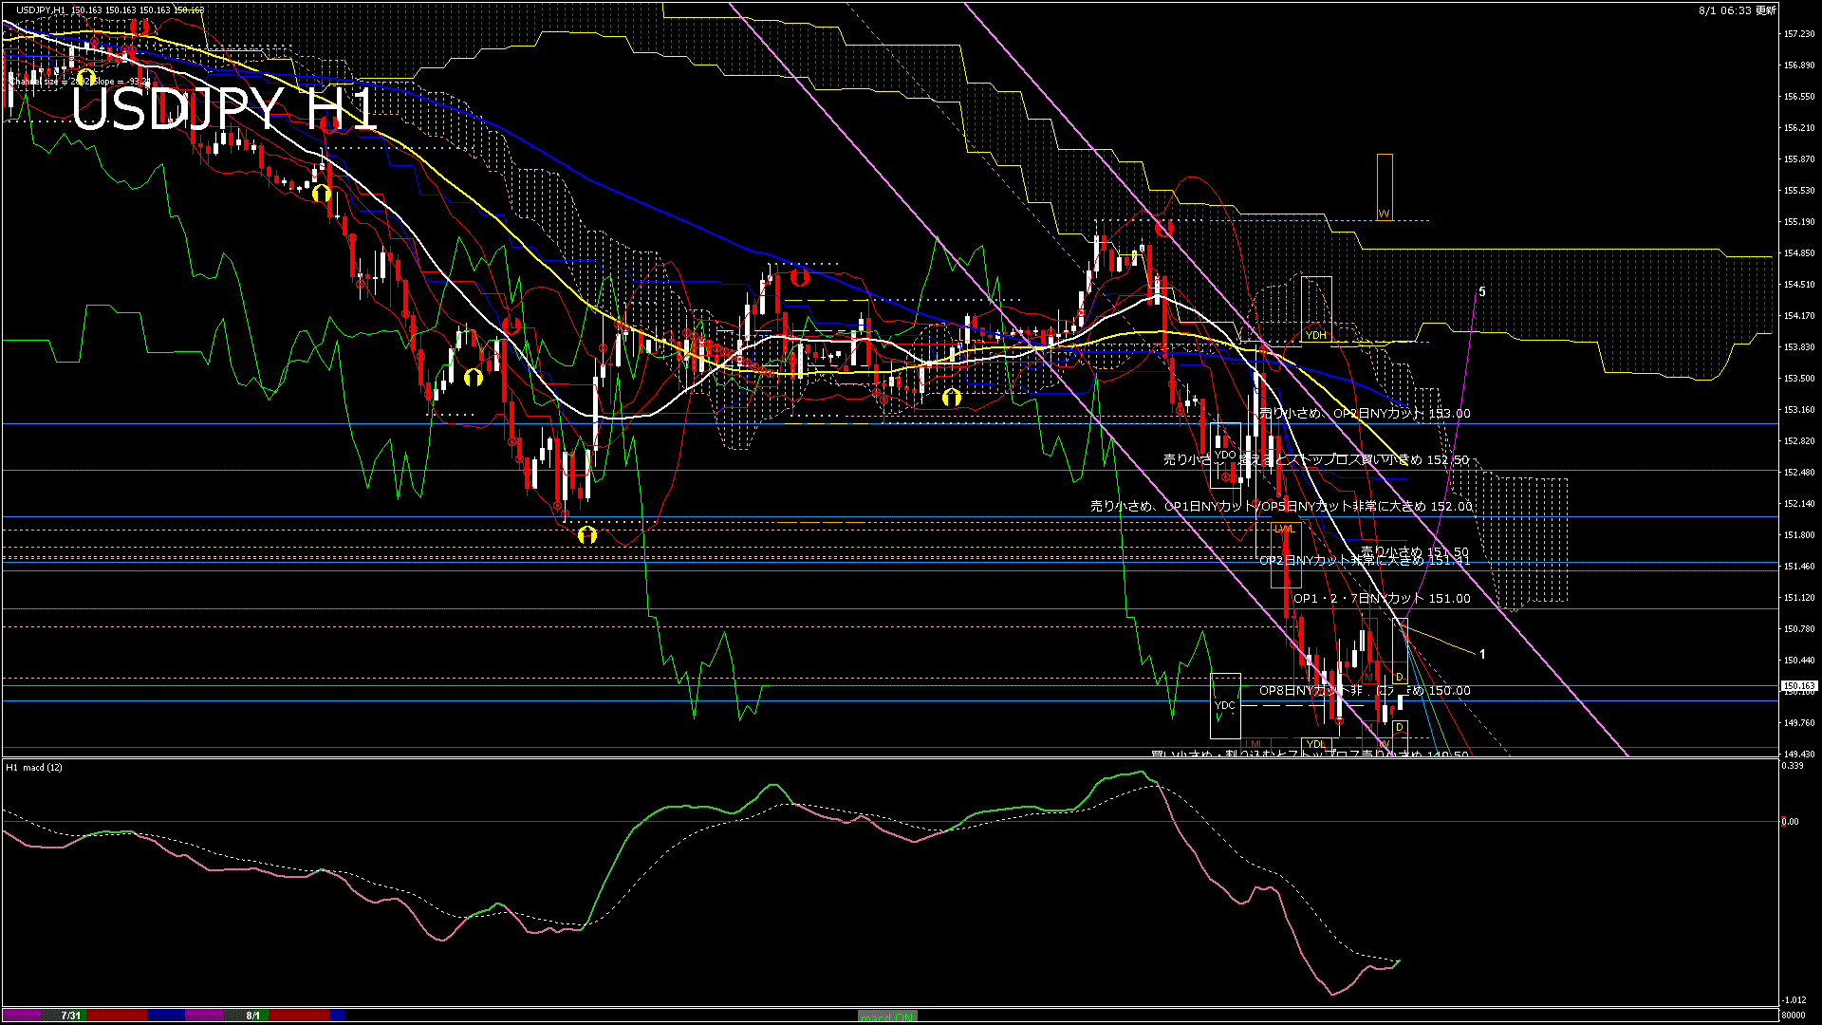Screen dimensions: 1822x1025
Task: Select the LWL label near 151.80
Action: tap(1284, 529)
